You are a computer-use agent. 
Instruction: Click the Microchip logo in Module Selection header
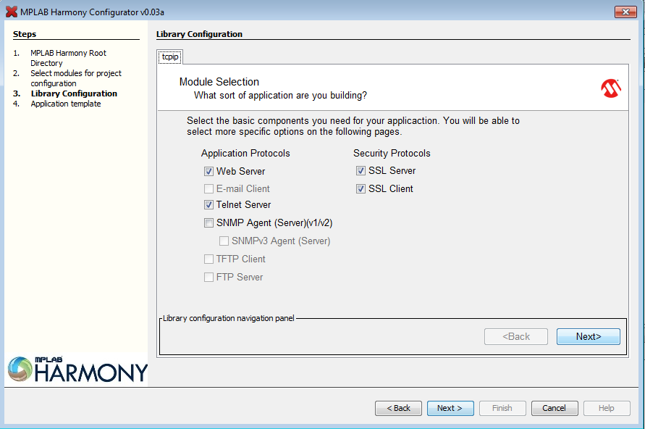point(611,88)
